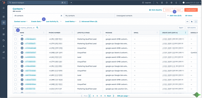Viewport: 202px width, 98px height.
Task: Check the box for +1 (77 Unqualified row
Action: click(15, 61)
